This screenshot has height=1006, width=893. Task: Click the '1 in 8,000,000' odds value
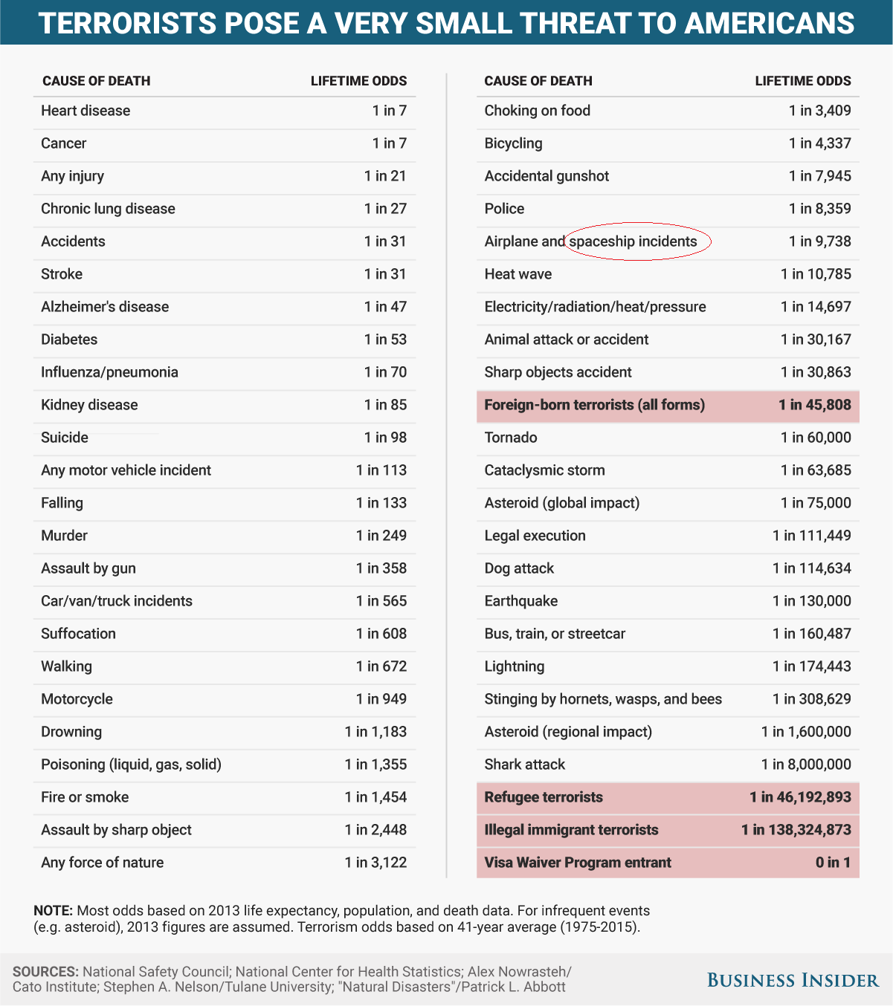click(x=806, y=765)
